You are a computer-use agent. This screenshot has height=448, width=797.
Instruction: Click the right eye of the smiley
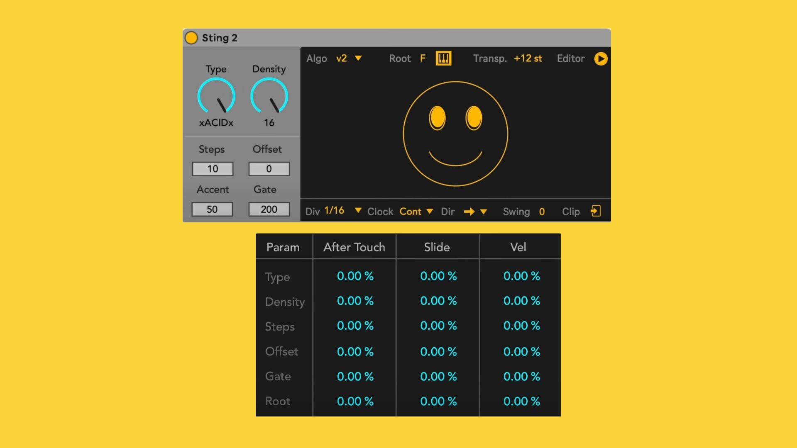point(474,118)
